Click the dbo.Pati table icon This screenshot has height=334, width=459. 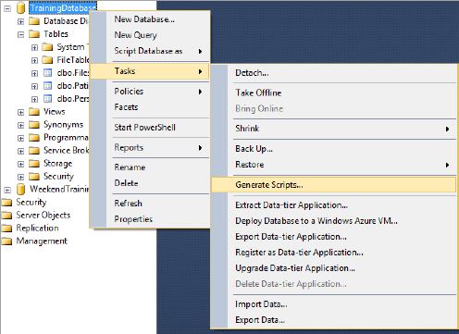tap(47, 86)
